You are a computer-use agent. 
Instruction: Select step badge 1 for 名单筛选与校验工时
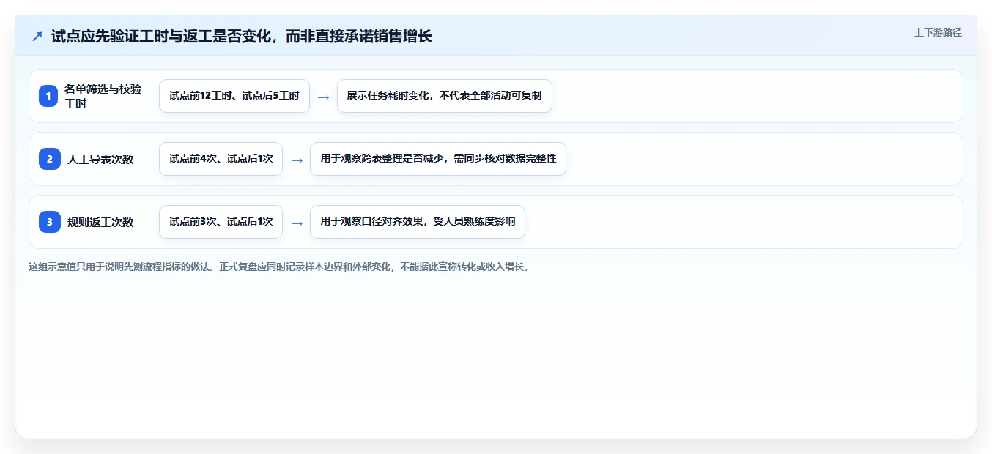[x=48, y=96]
